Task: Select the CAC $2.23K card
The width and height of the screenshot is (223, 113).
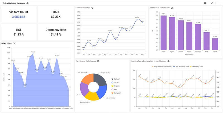Action: 56,14
